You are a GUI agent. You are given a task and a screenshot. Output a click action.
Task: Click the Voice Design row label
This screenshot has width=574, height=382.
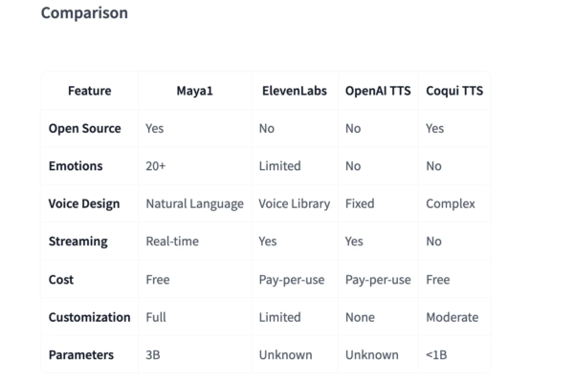tap(86, 203)
